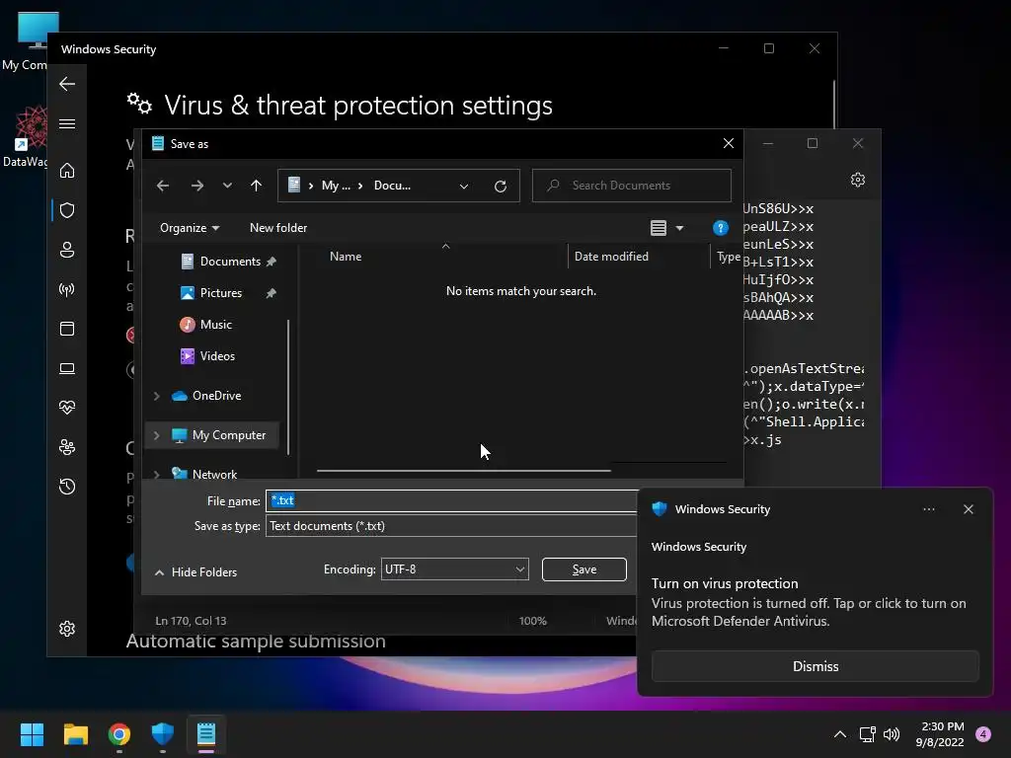Image resolution: width=1011 pixels, height=758 pixels.
Task: Open Save as type dropdown
Action: 451,526
